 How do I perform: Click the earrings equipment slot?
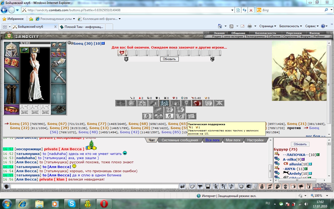(58, 44)
